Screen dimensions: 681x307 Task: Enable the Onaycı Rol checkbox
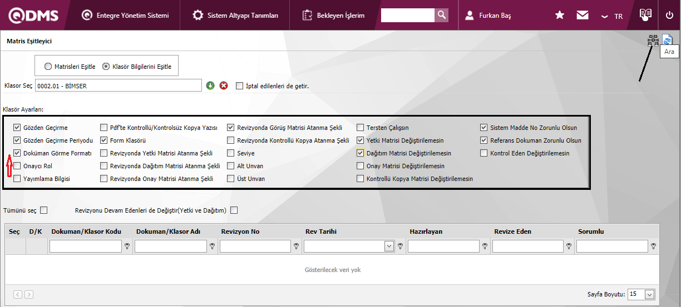point(17,166)
